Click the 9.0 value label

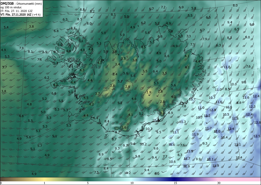[x=247, y=37]
